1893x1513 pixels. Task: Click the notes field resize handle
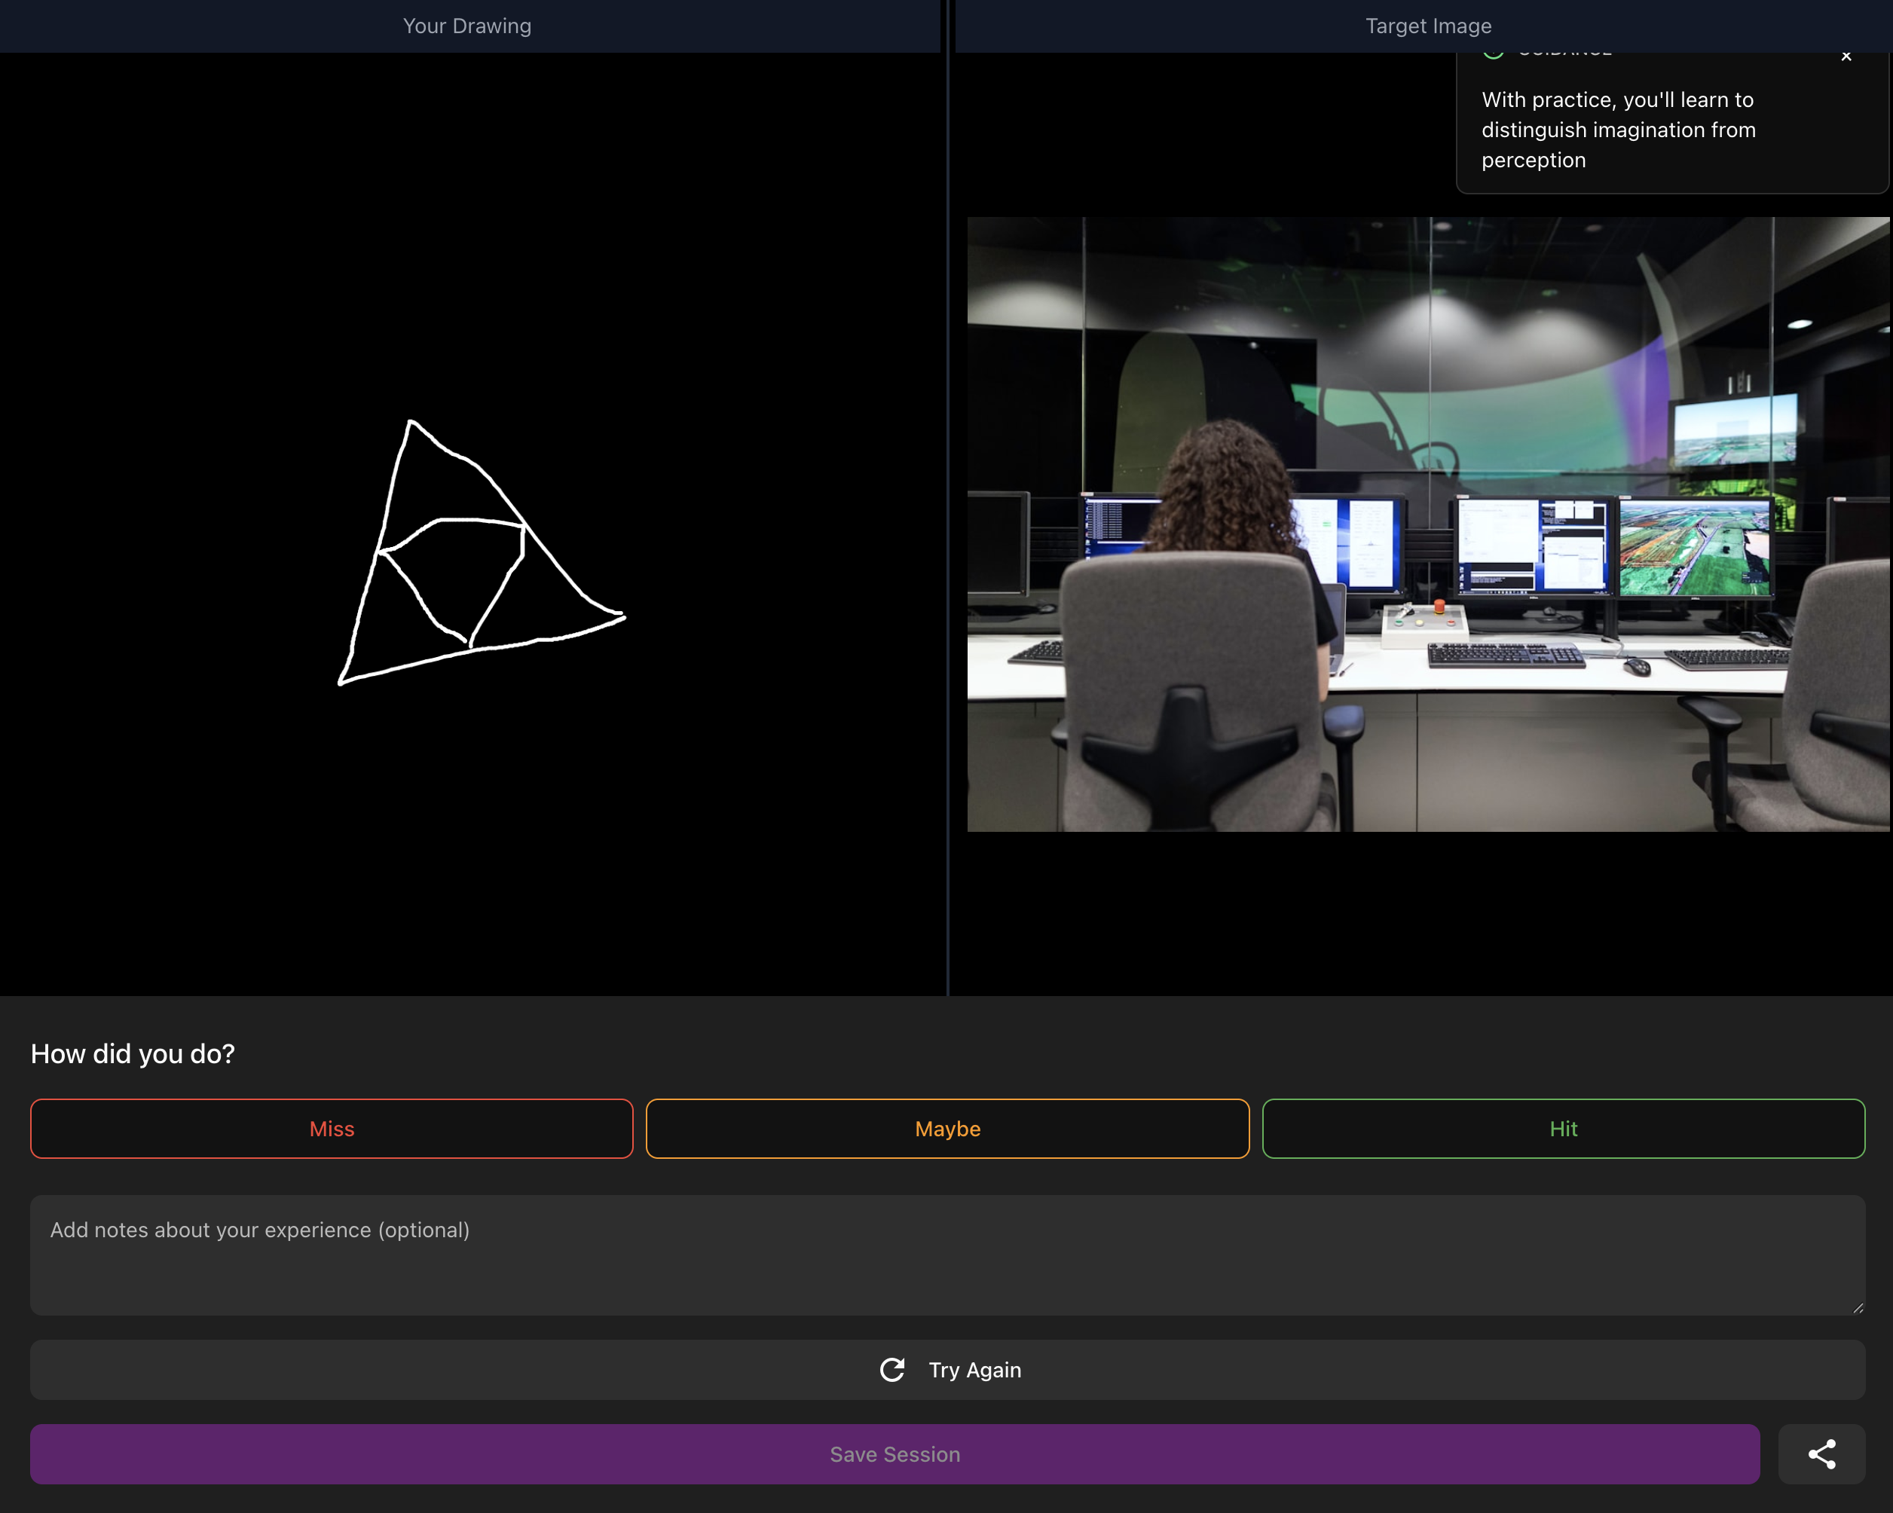(1858, 1307)
